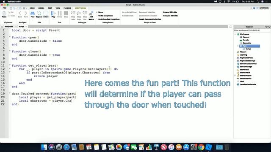This screenshot has width=271, height=152.
Task: Click Toggle Comment Selection
Action: [150, 19]
